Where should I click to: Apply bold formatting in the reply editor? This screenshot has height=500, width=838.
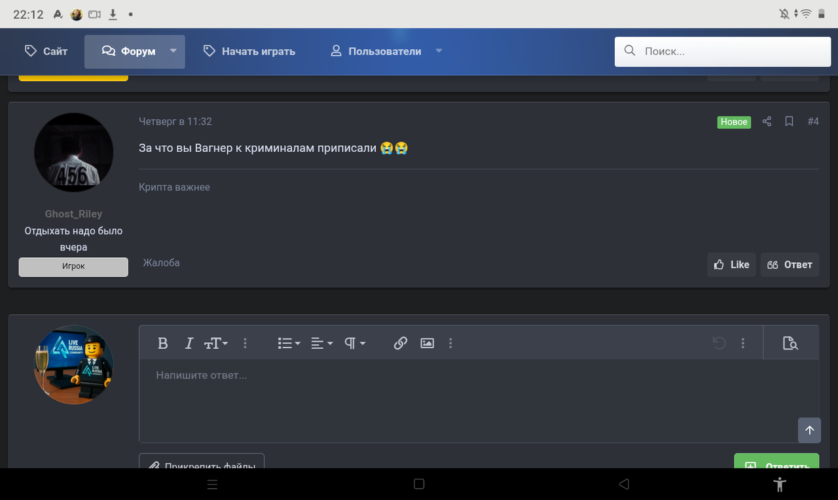163,342
